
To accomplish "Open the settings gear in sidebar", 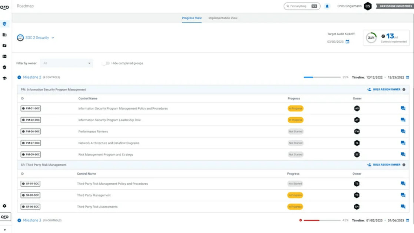I will coord(4,206).
